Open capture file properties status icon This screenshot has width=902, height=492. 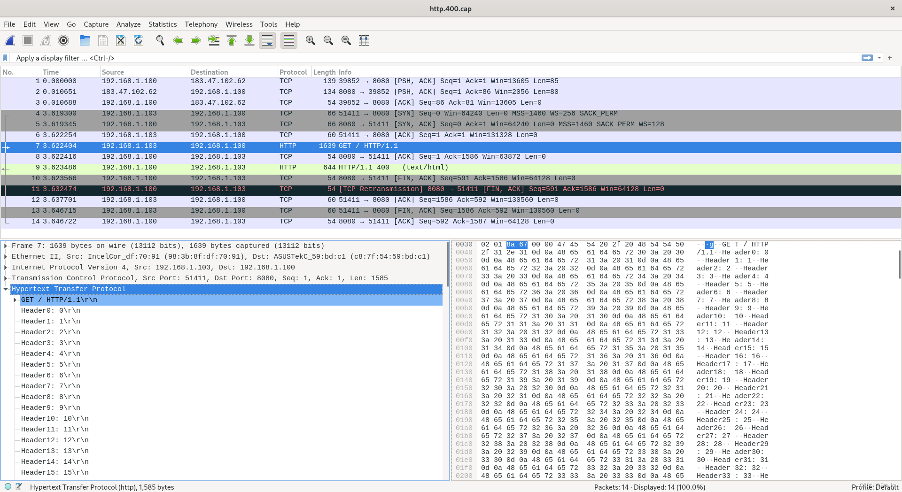19,486
